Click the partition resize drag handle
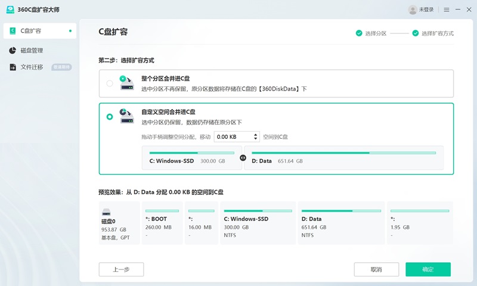 [x=243, y=158]
